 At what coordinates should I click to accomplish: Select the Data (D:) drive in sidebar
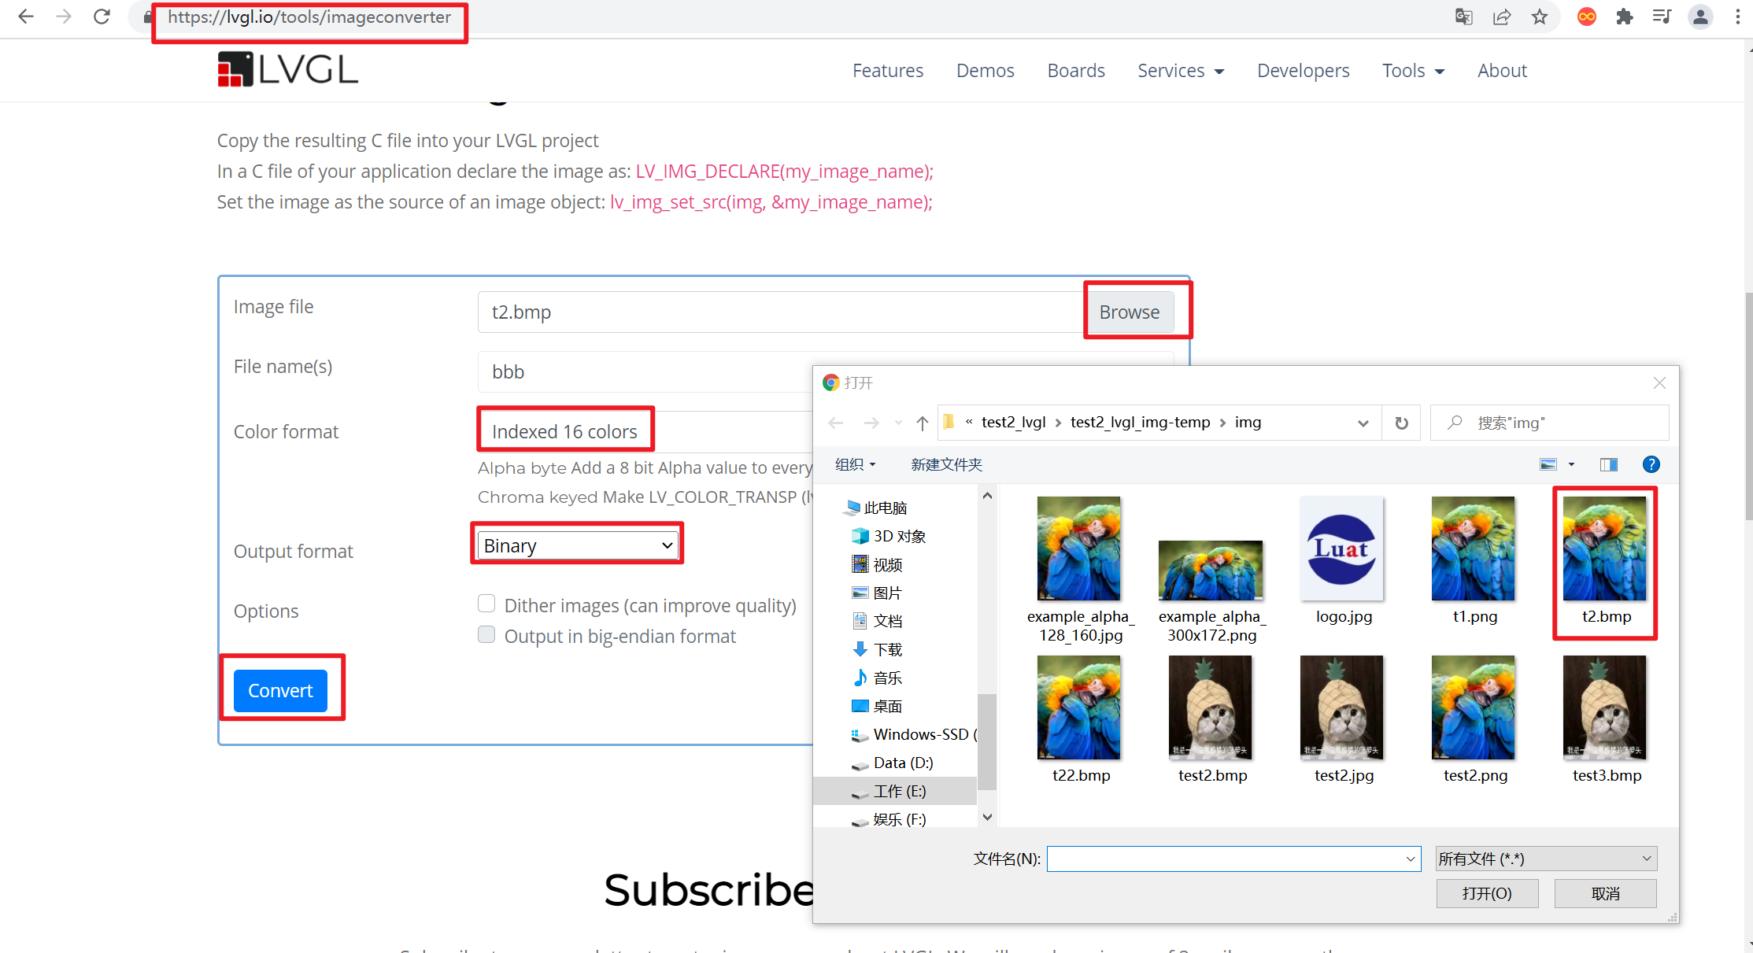pyautogui.click(x=903, y=763)
